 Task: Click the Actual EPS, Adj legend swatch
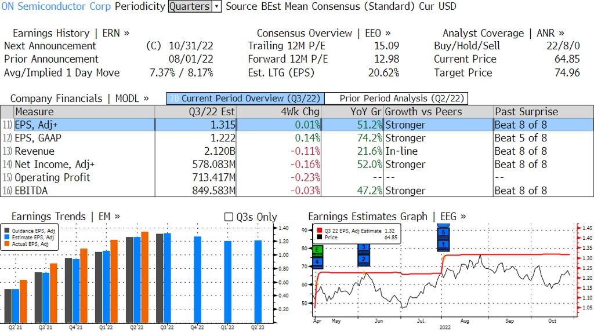coord(7,244)
